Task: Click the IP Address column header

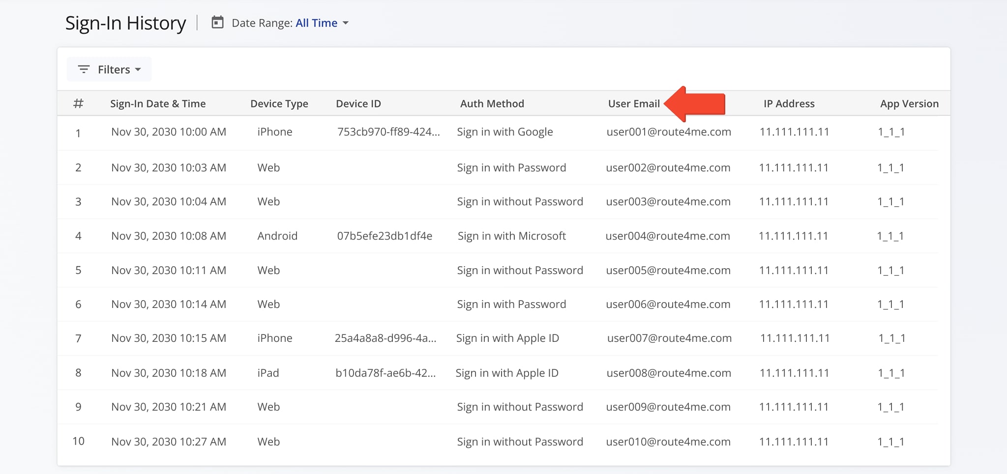Action: click(x=789, y=103)
